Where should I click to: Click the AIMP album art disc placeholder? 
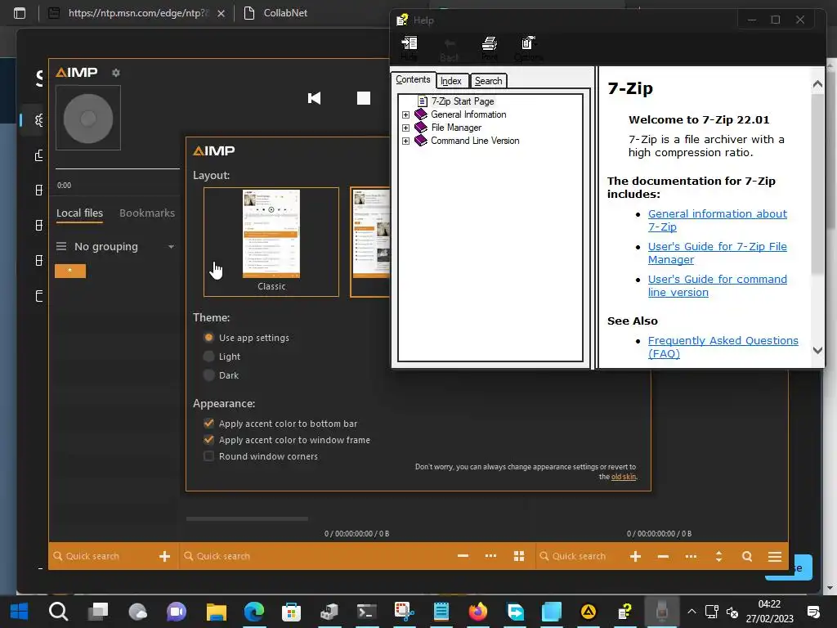pos(88,118)
